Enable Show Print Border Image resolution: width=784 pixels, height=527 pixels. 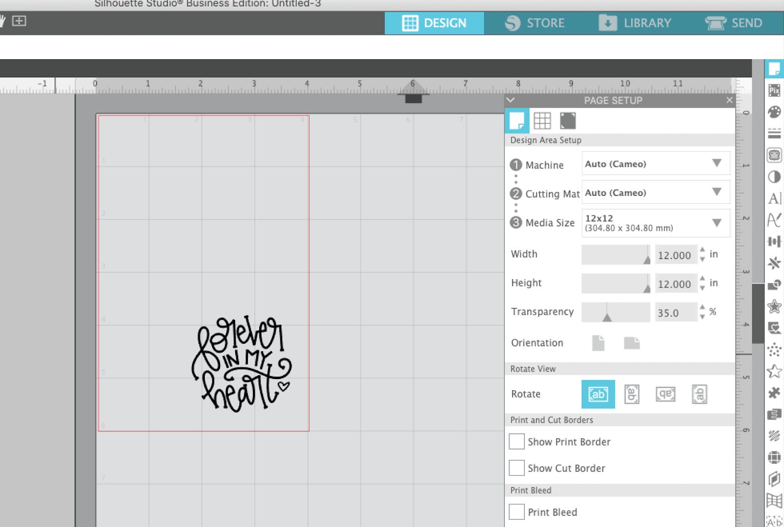point(516,441)
